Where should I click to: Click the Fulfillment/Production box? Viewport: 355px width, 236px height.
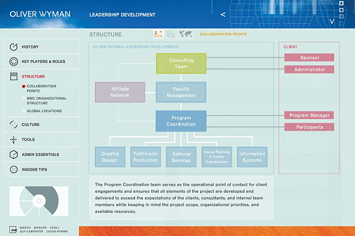[146, 157]
